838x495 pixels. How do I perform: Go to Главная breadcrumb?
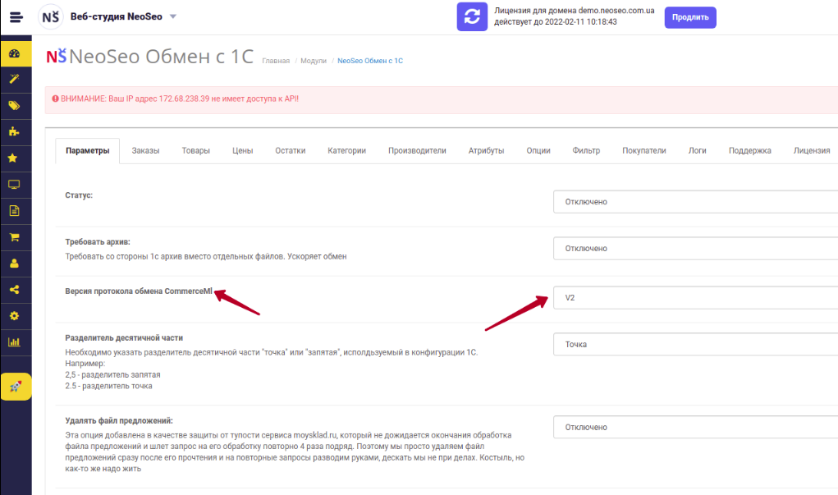[x=276, y=61]
